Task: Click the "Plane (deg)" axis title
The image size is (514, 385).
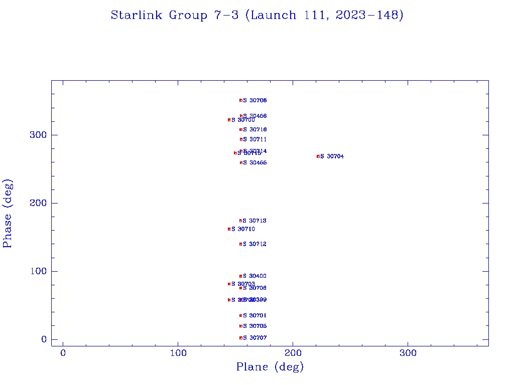Action: (270, 367)
